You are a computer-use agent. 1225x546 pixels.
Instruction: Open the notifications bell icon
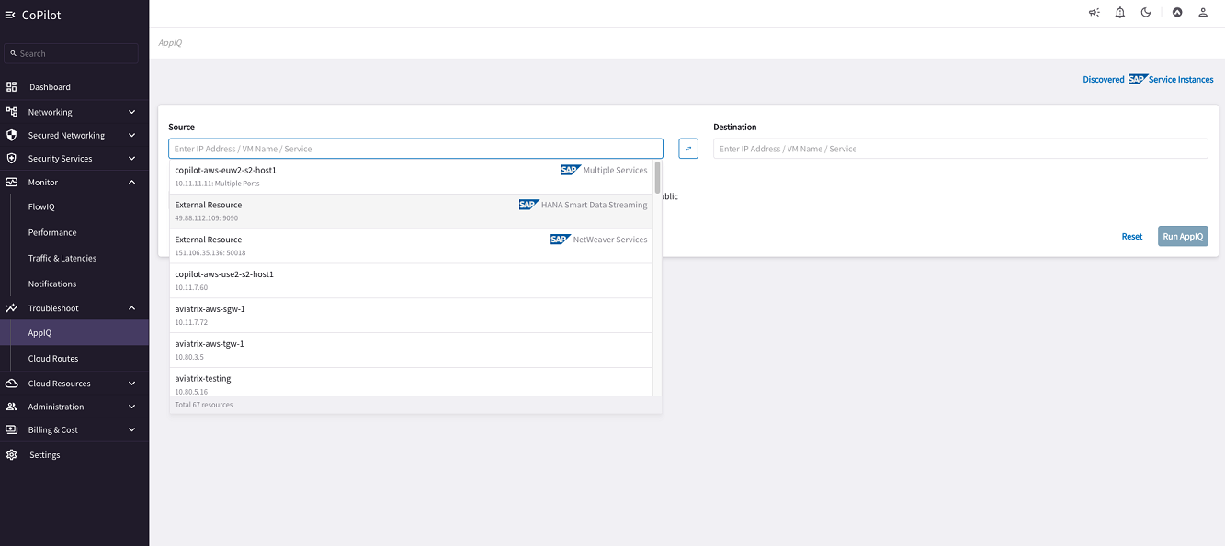1119,12
